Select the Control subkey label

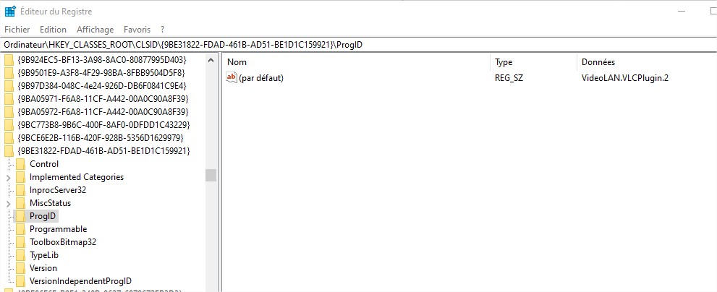point(44,164)
